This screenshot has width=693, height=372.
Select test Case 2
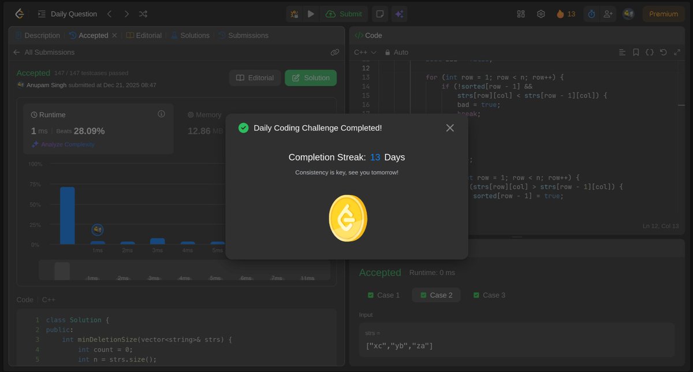(436, 295)
